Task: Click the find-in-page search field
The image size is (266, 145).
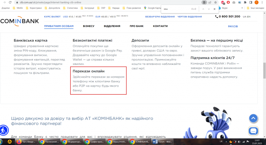Action: 176,9
